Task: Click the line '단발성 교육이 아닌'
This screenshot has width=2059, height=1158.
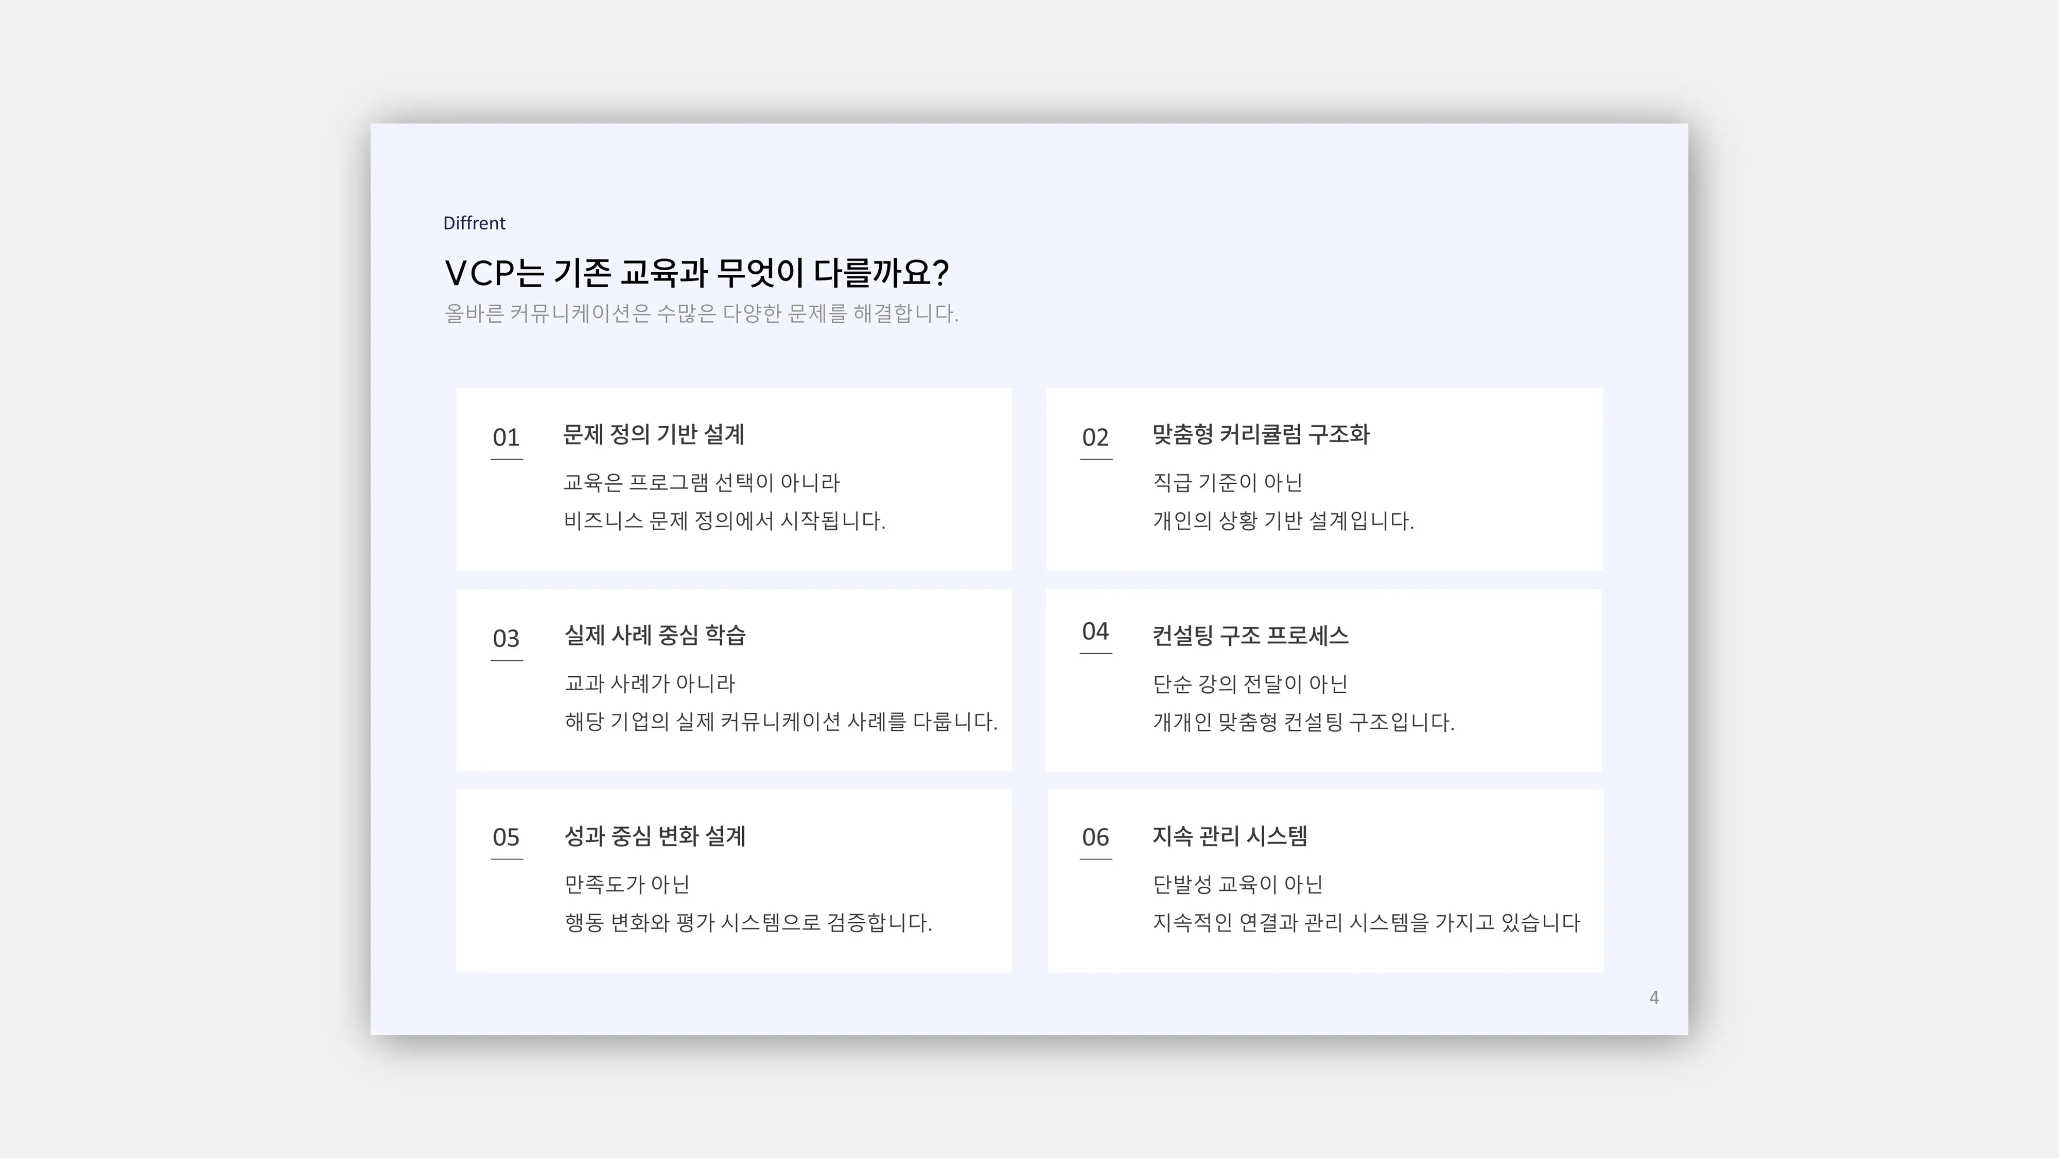Action: (1237, 885)
